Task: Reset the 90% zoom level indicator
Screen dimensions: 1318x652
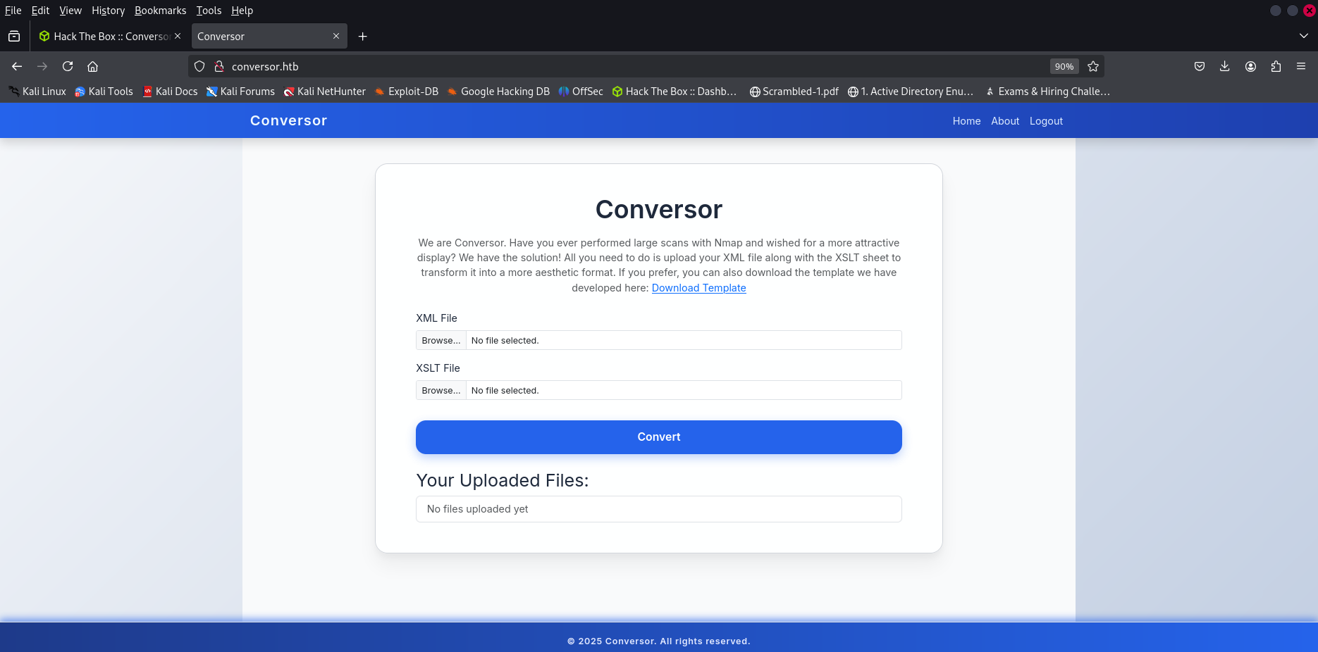Action: pos(1064,66)
